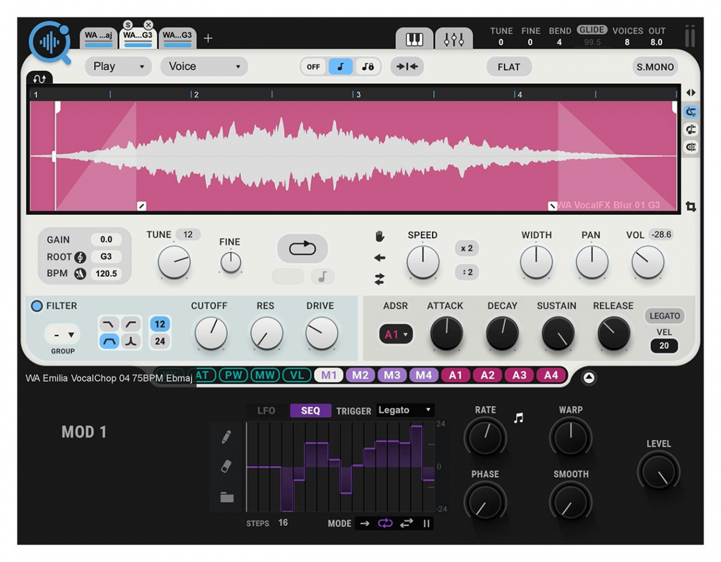Click the greyed note icon below loop
The image size is (721, 562).
(323, 277)
